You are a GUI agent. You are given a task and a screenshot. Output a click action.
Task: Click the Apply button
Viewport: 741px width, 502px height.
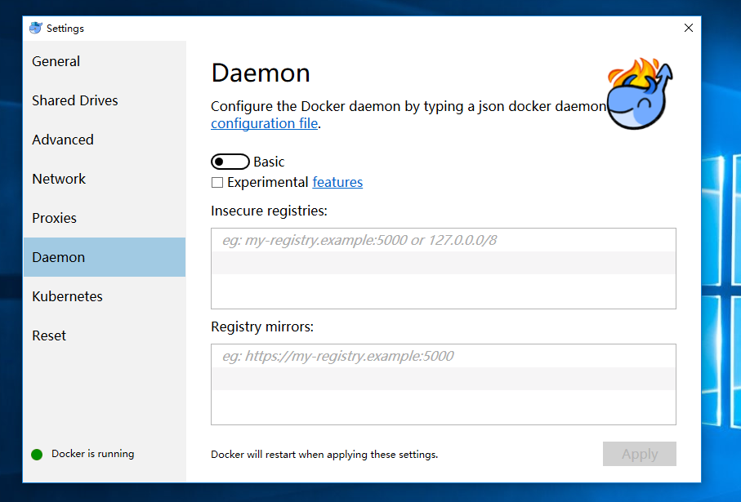[x=640, y=454]
